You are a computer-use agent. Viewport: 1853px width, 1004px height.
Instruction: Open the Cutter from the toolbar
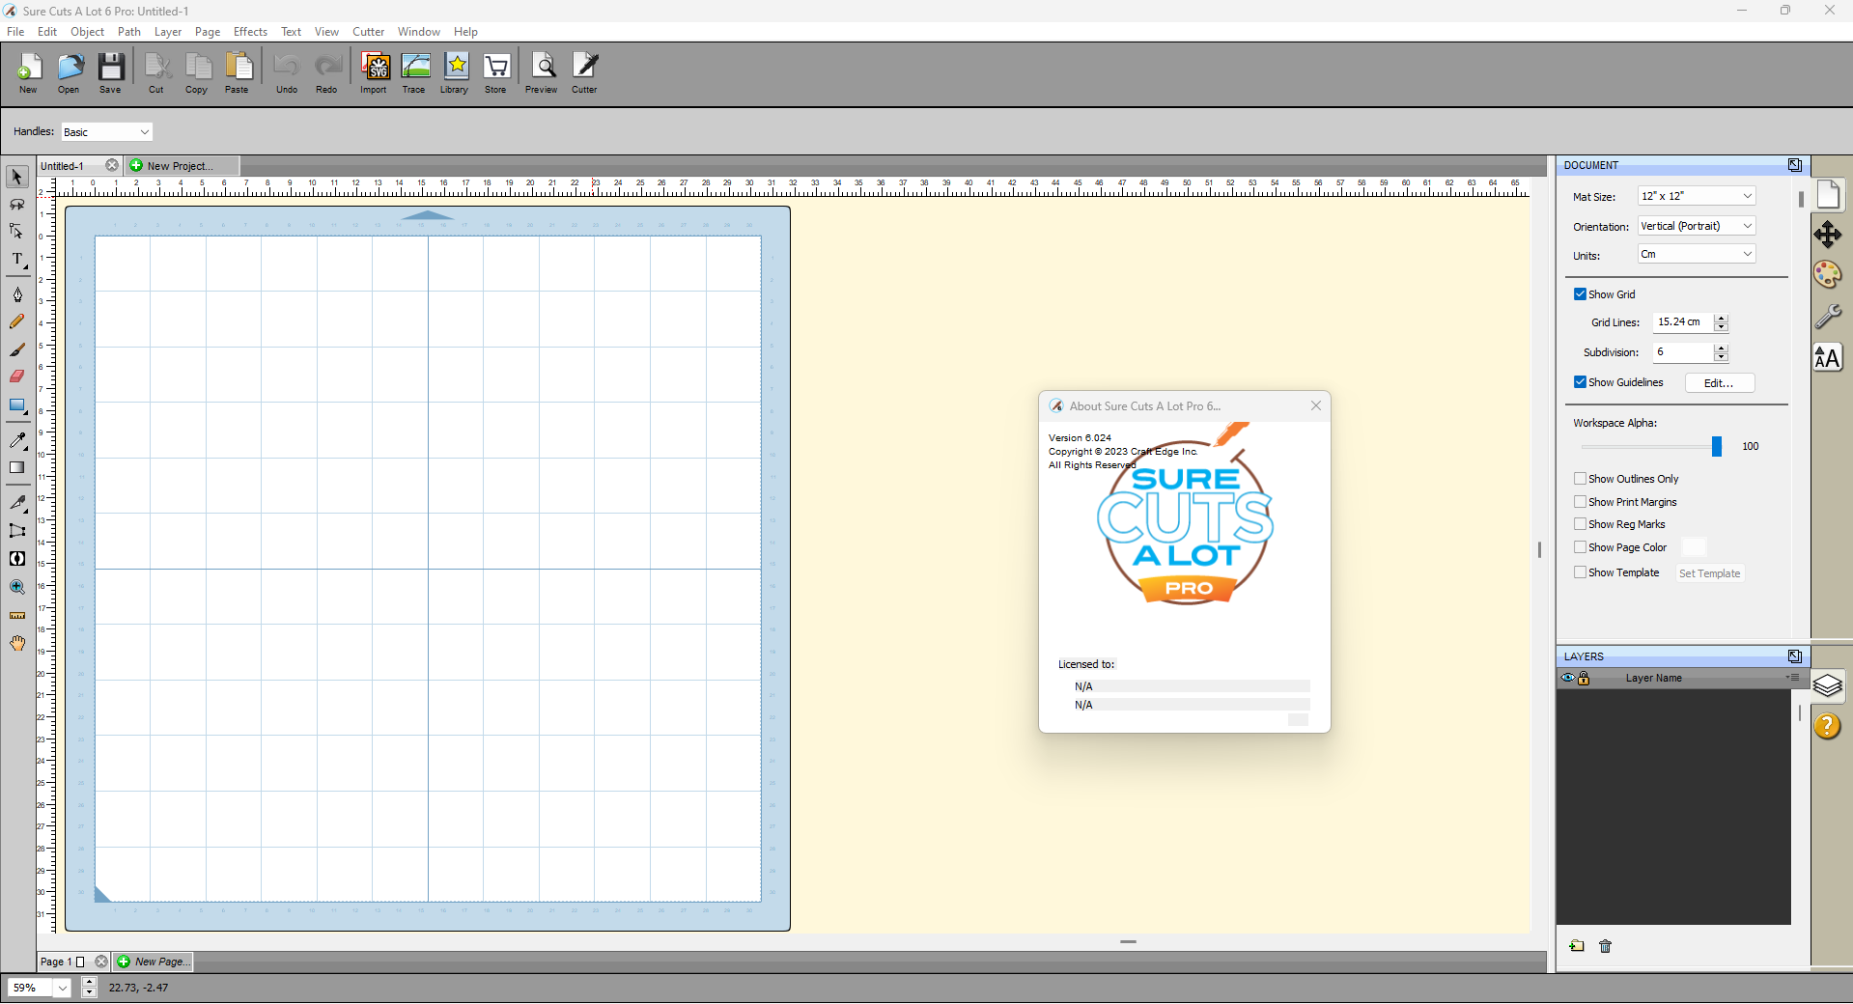tap(584, 73)
